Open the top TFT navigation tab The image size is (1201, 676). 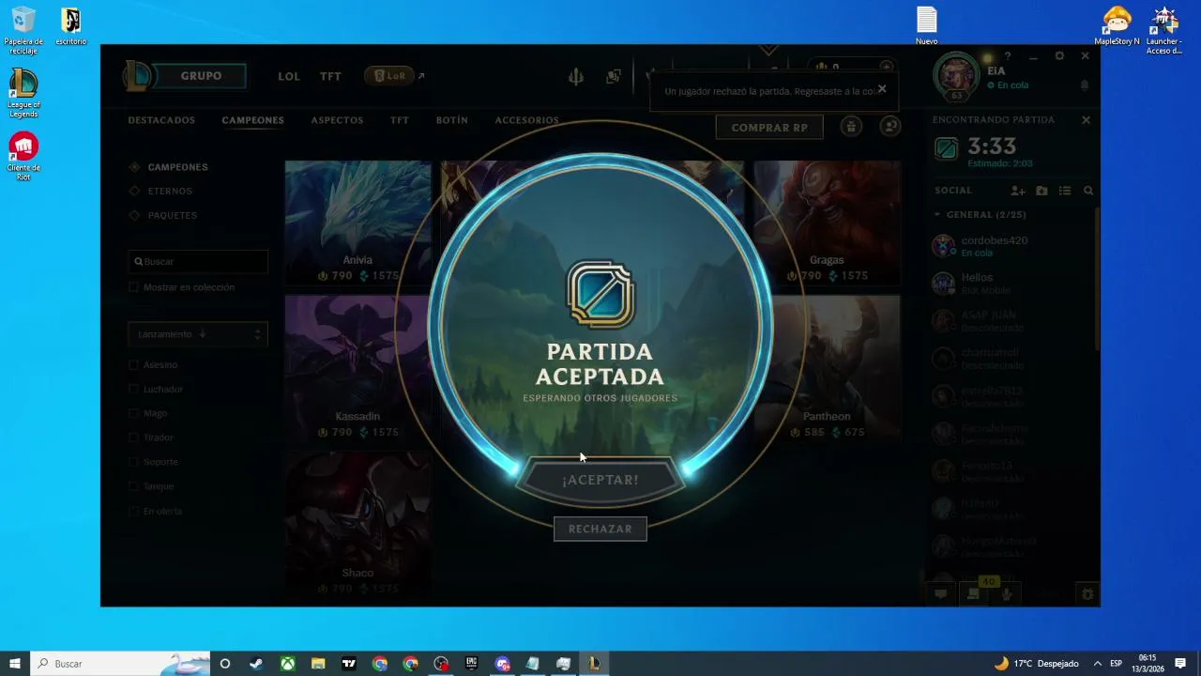tap(330, 76)
